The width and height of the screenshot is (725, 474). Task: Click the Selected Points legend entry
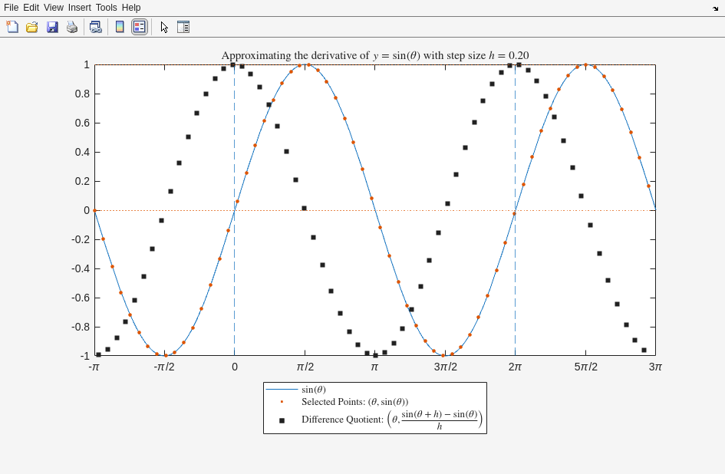(x=354, y=402)
